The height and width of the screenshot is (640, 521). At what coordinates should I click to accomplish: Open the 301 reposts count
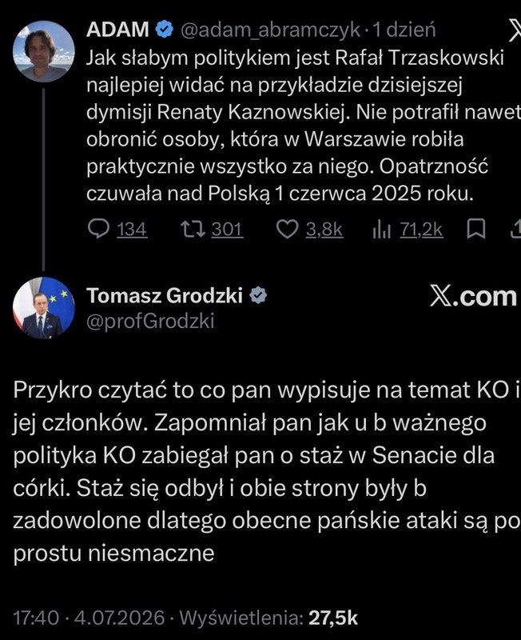click(x=227, y=230)
